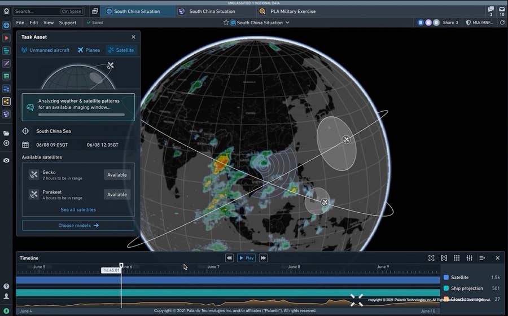Click the See all satellites link

coord(78,209)
